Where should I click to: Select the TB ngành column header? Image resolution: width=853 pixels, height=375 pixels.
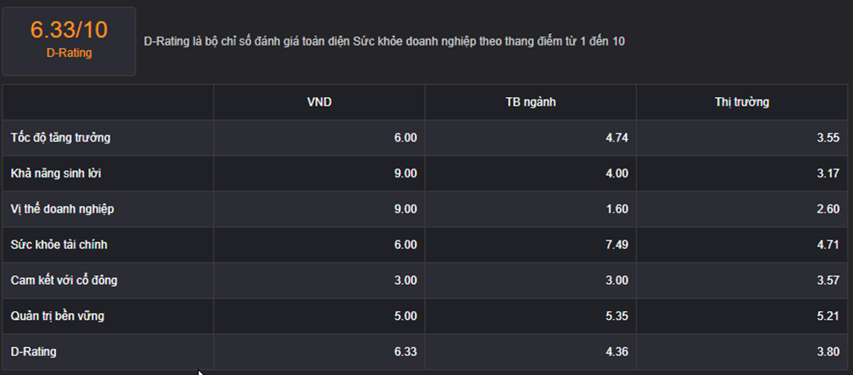pyautogui.click(x=530, y=102)
